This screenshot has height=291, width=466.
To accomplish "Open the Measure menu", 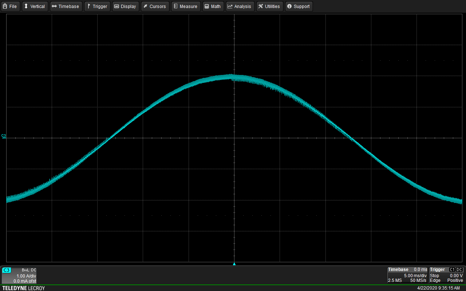I will (x=186, y=7).
